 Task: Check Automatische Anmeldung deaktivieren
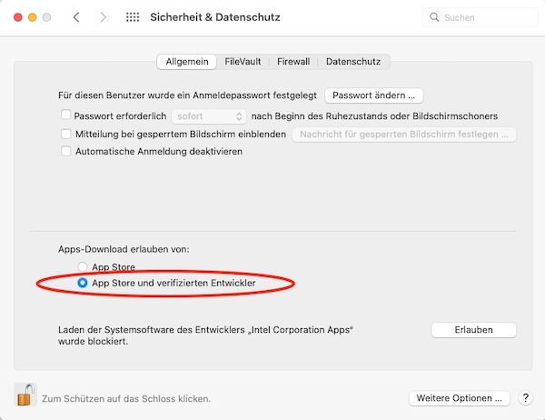coord(65,151)
